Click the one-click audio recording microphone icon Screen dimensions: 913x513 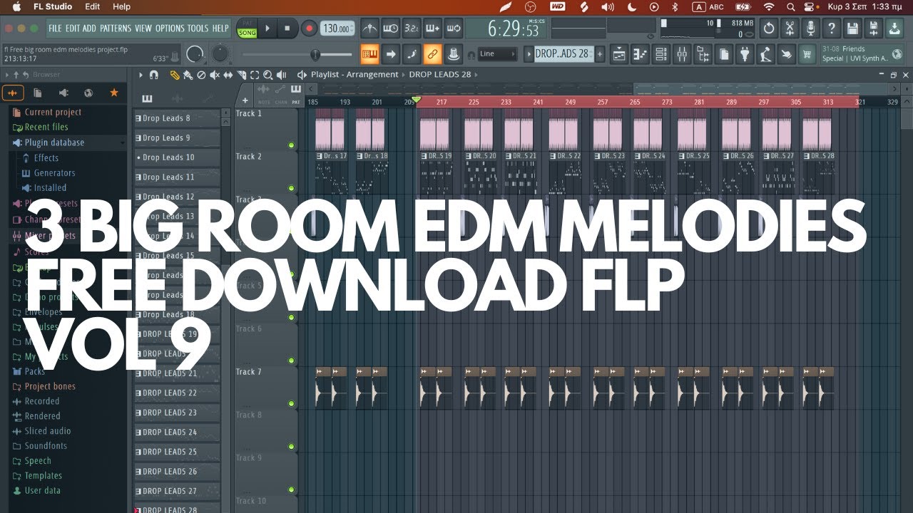[810, 28]
